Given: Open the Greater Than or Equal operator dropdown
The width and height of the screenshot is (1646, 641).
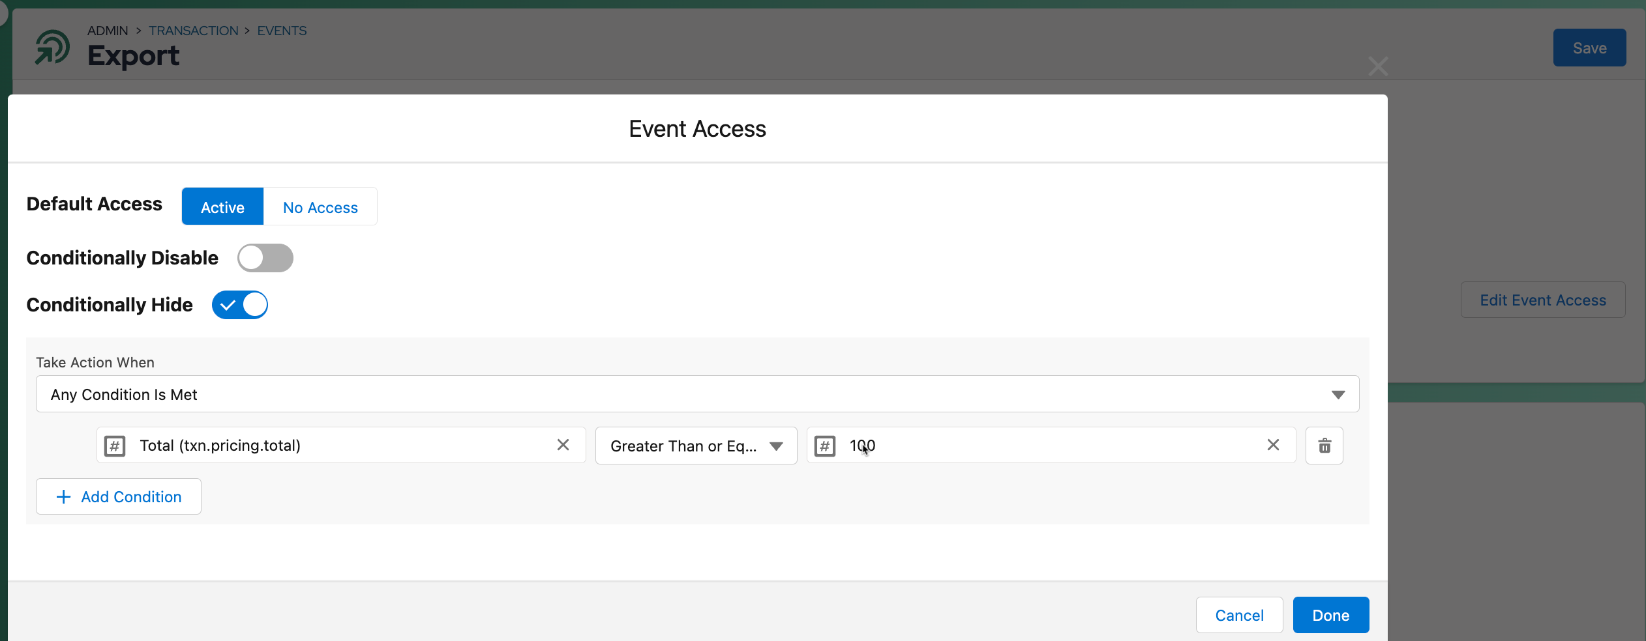Looking at the screenshot, I should coord(696,446).
